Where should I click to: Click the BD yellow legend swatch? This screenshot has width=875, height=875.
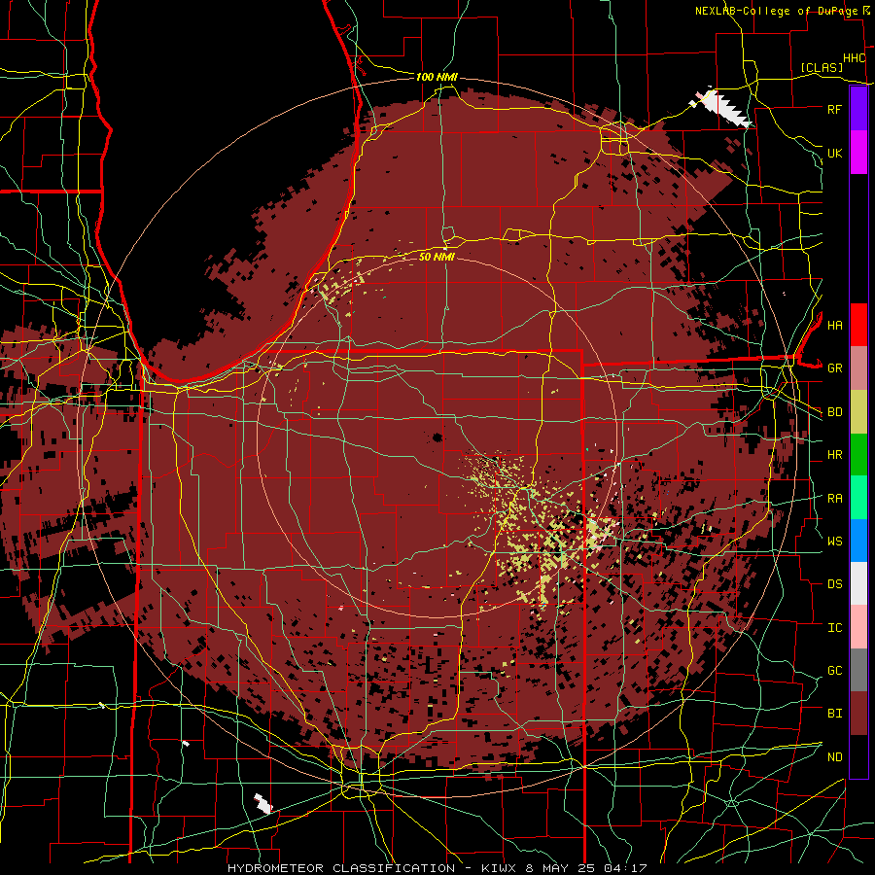point(858,411)
